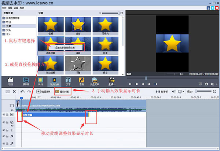Toggle eye on the text track
The height and width of the screenshot is (151, 220).
pos(4,130)
